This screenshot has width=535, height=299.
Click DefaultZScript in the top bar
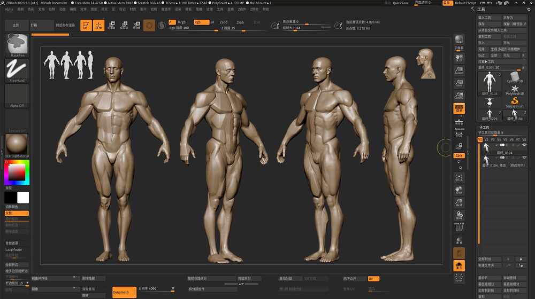tap(465, 3)
